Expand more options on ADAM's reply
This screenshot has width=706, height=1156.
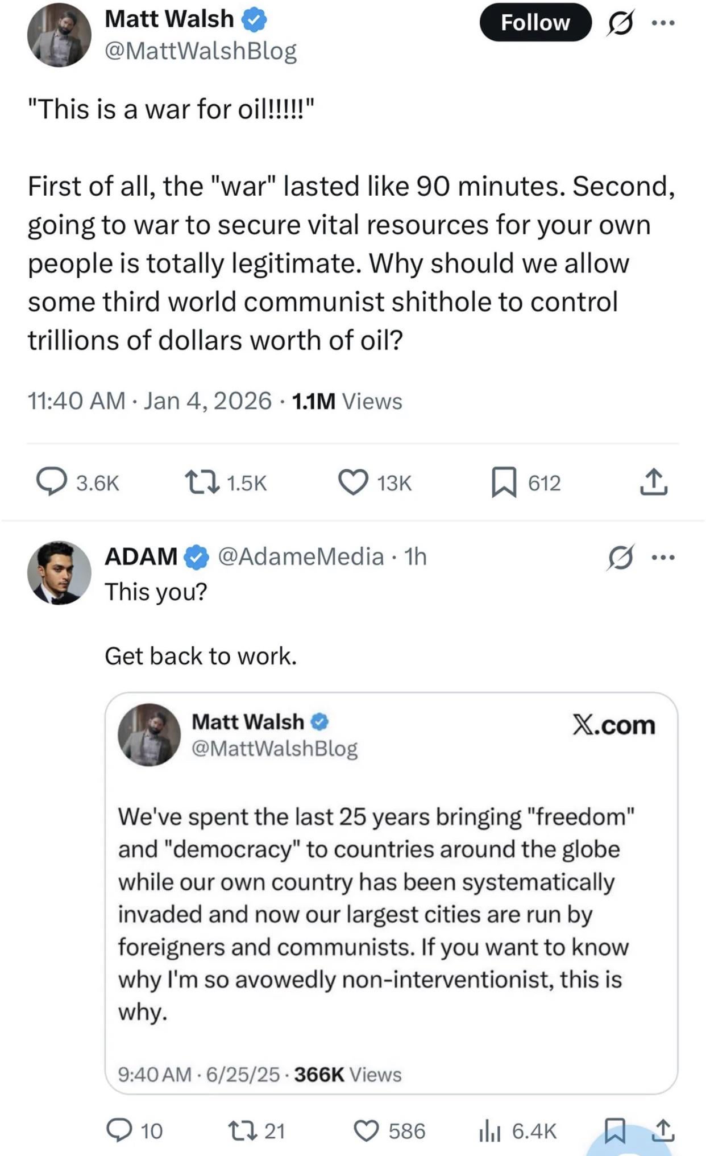coord(663,558)
